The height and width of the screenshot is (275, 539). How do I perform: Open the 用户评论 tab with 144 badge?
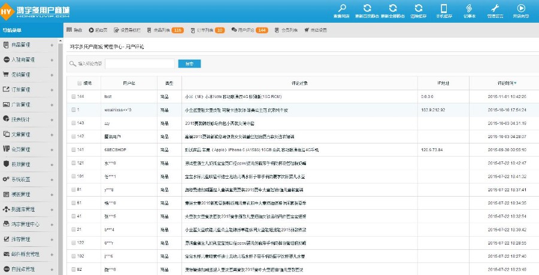click(x=250, y=30)
